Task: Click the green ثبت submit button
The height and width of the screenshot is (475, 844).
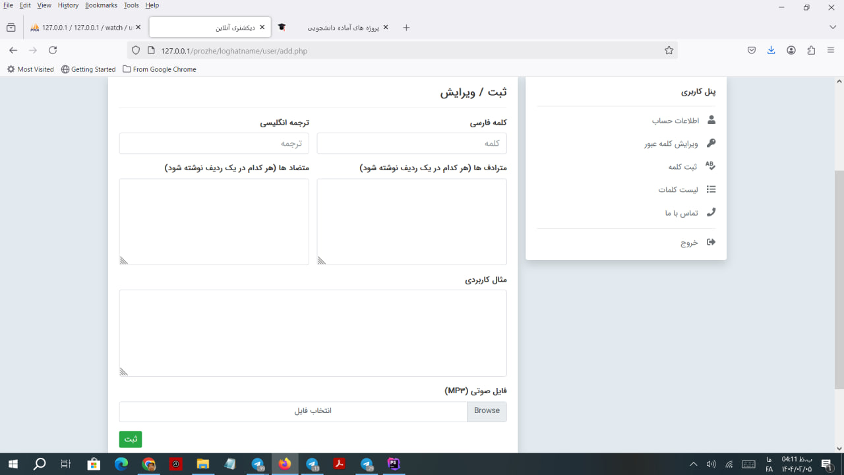Action: (x=131, y=439)
